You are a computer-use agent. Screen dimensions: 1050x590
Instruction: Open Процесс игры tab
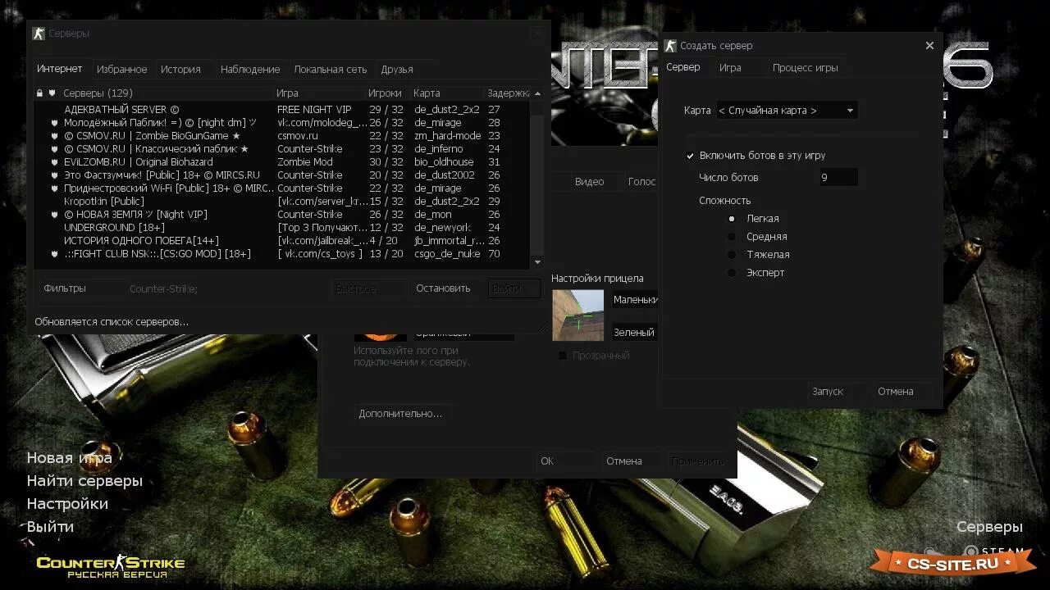click(x=806, y=68)
